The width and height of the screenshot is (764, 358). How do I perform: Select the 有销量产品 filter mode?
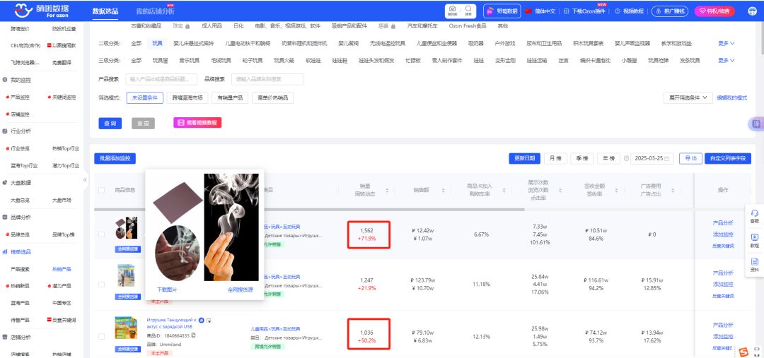pos(230,97)
